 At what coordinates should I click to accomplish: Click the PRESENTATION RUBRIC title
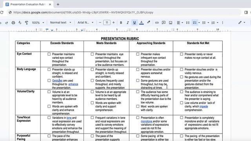click(120, 39)
